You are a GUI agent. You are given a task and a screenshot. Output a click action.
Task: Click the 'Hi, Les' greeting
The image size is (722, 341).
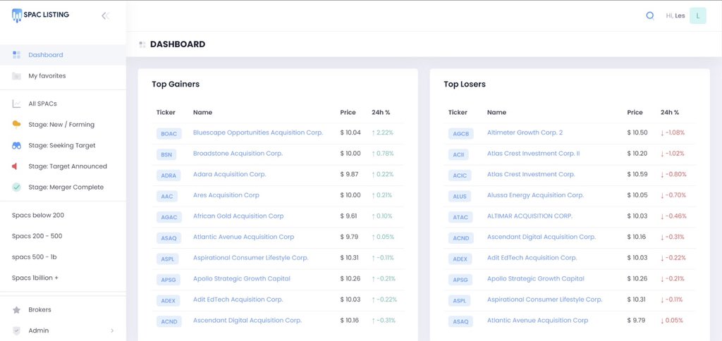point(675,15)
